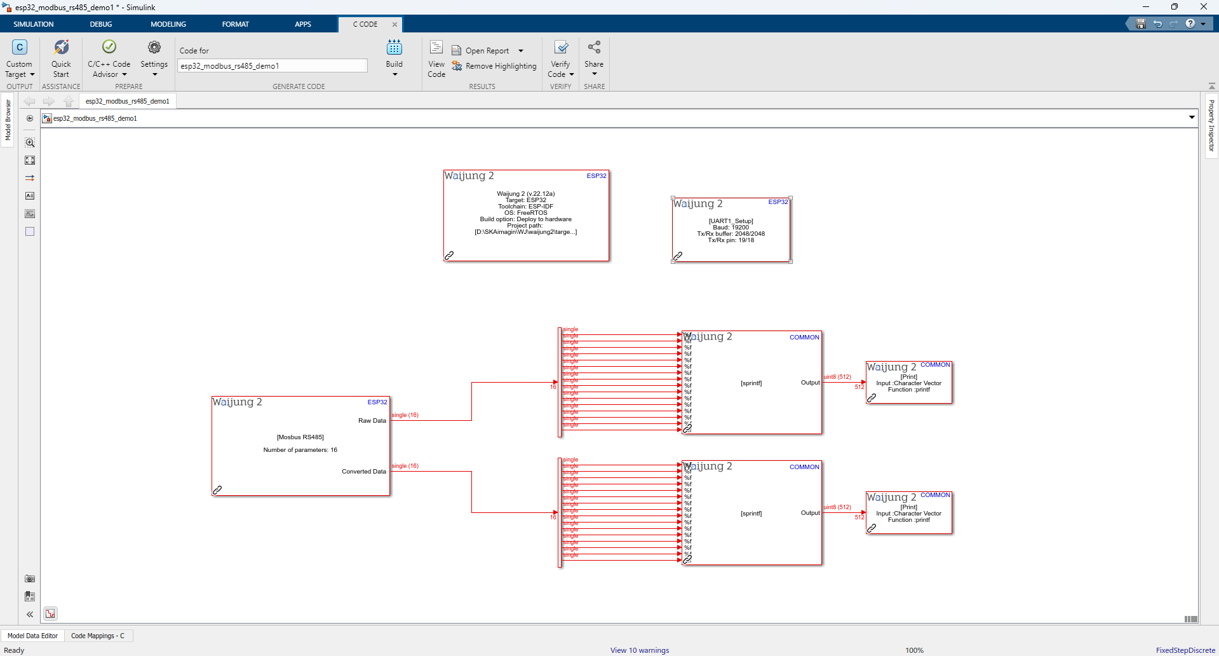Click the Annotation text tool

coord(30,196)
